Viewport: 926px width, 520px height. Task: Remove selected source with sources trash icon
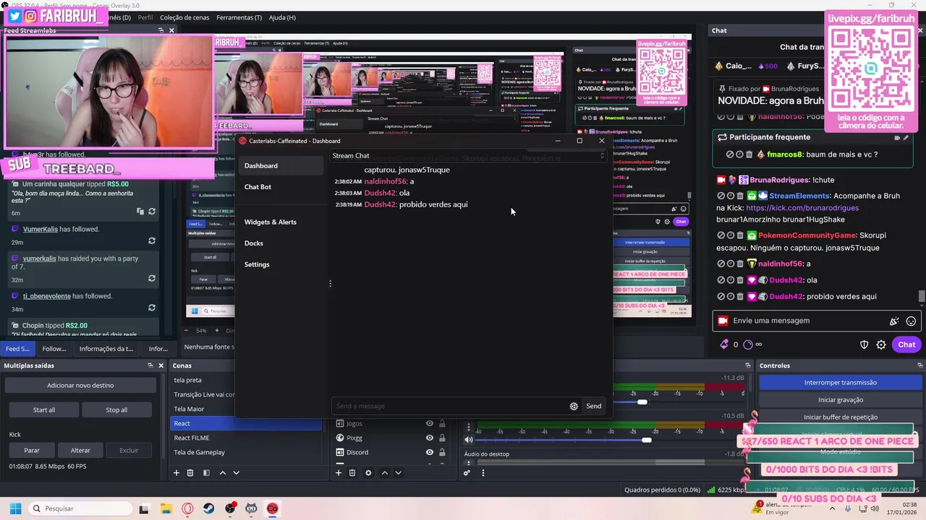point(352,473)
